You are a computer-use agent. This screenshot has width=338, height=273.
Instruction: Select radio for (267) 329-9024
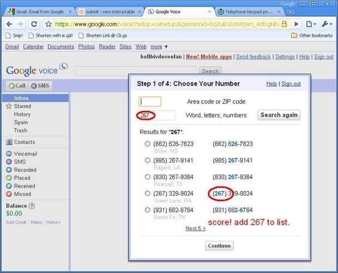147,193
